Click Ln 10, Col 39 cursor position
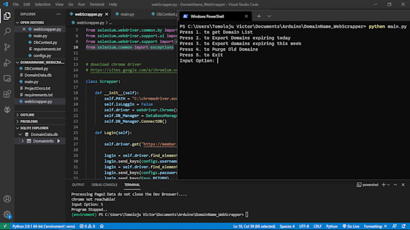Screen dimensions: 410x230 point(254,226)
